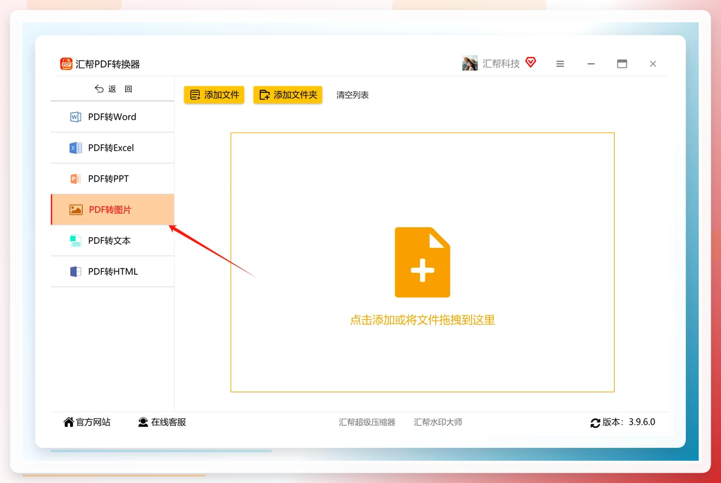Click the 添加文件 button
721x483 pixels.
214,95
